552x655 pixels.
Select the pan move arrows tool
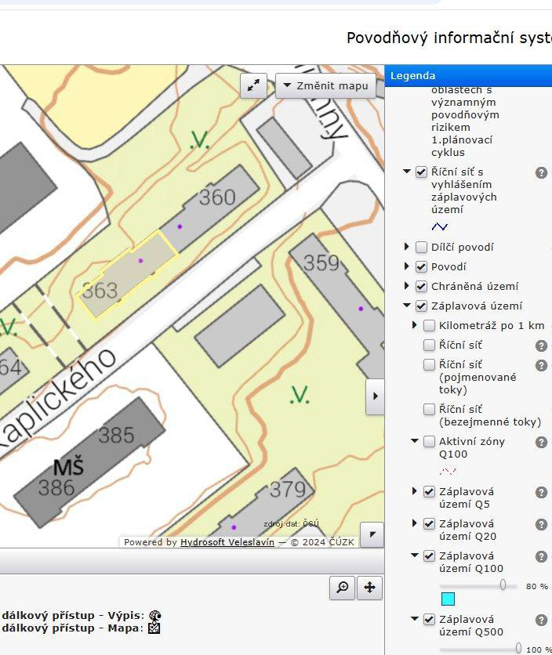[x=369, y=588]
